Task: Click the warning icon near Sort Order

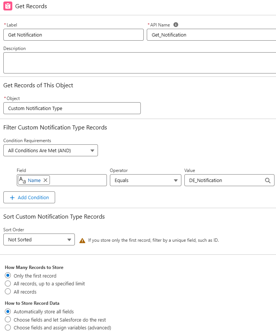Action: 82,241
